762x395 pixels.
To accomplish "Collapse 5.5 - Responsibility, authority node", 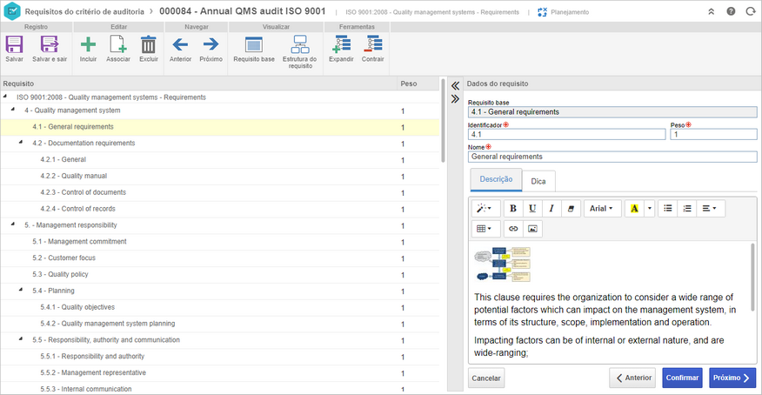I will click(21, 339).
